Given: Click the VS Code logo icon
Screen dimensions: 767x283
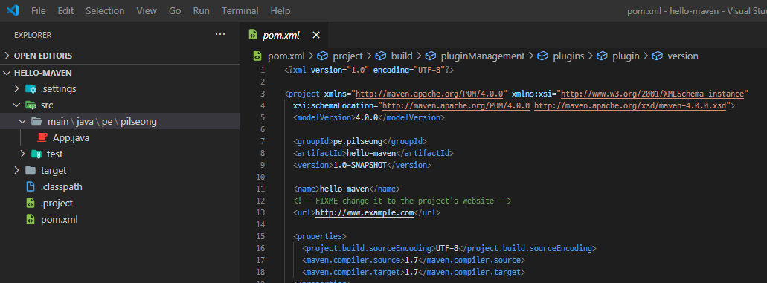Looking at the screenshot, I should point(12,10).
